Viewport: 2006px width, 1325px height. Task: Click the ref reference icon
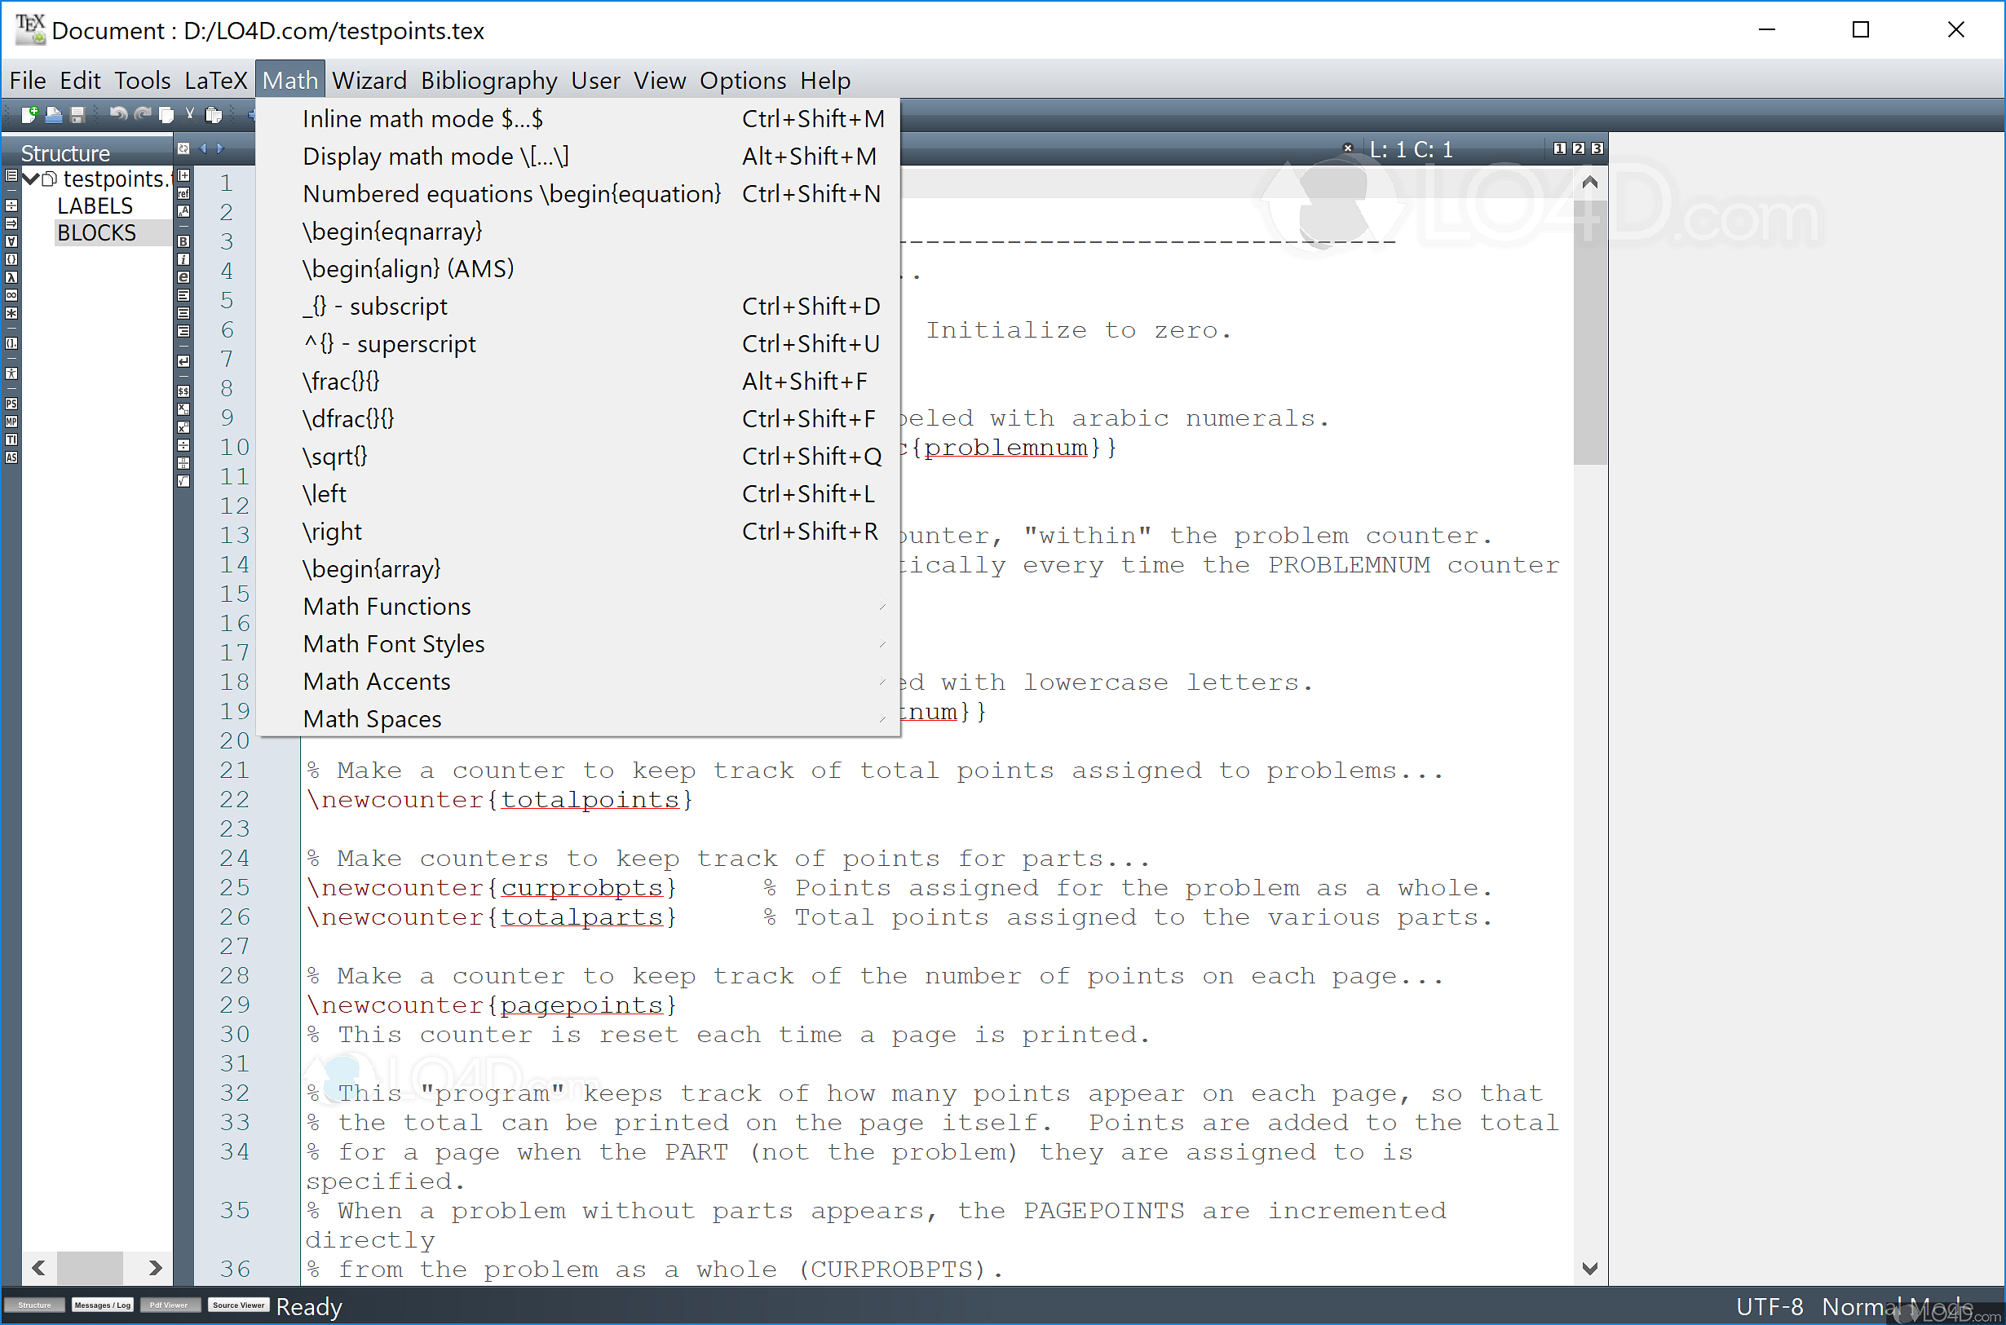click(183, 193)
